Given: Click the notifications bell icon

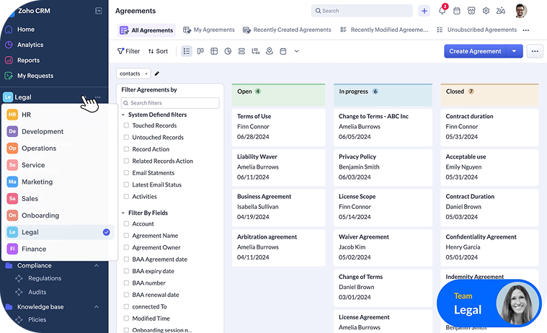Looking at the screenshot, I should pos(442,11).
